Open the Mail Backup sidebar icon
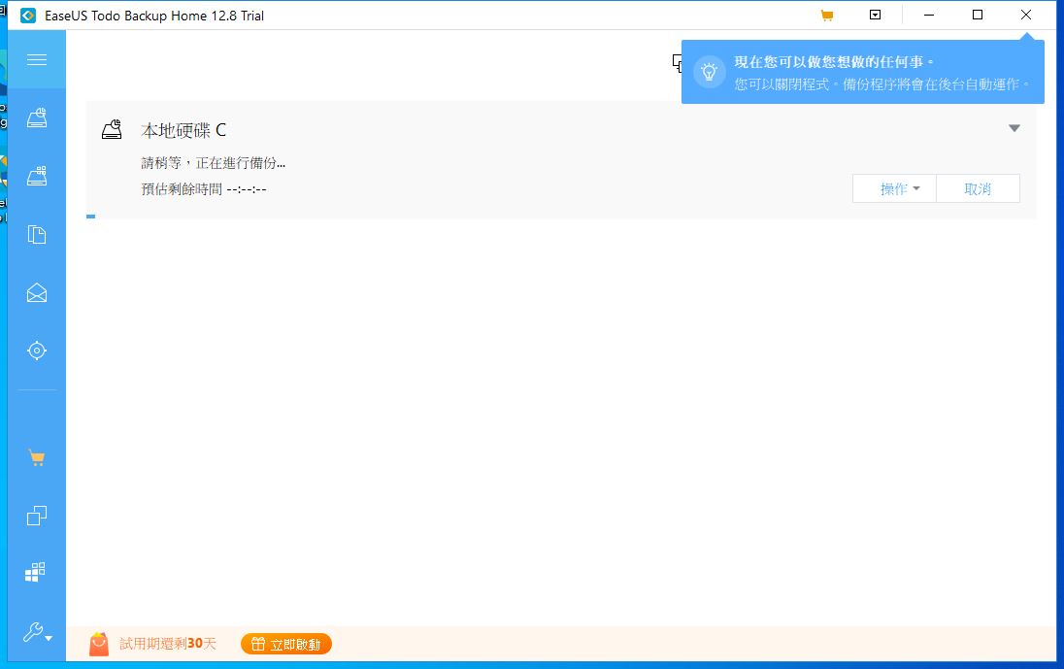 [x=37, y=292]
